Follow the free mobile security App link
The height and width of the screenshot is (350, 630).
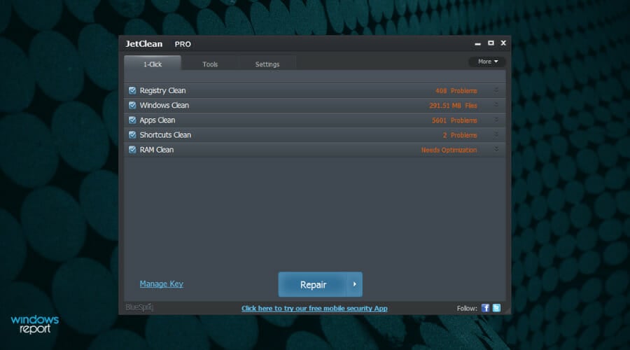click(314, 308)
